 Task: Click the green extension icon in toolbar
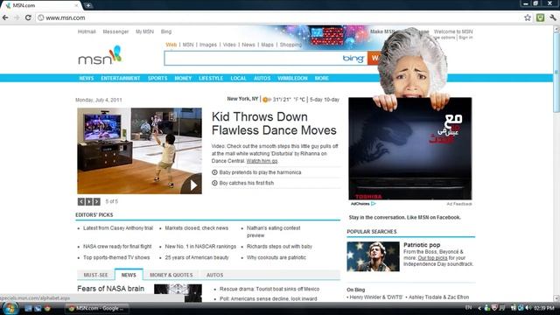tap(541, 17)
